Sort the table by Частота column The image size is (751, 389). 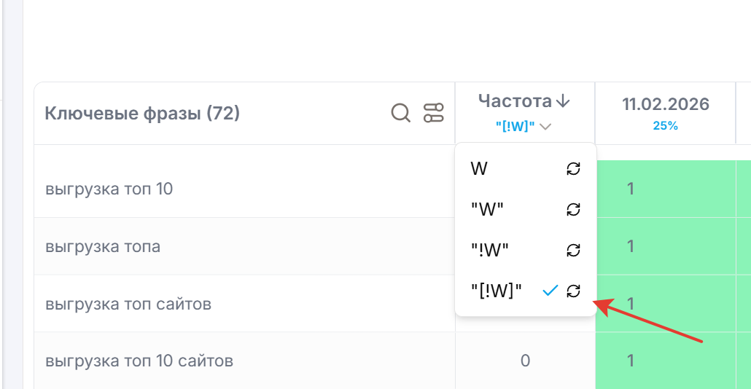(x=515, y=101)
